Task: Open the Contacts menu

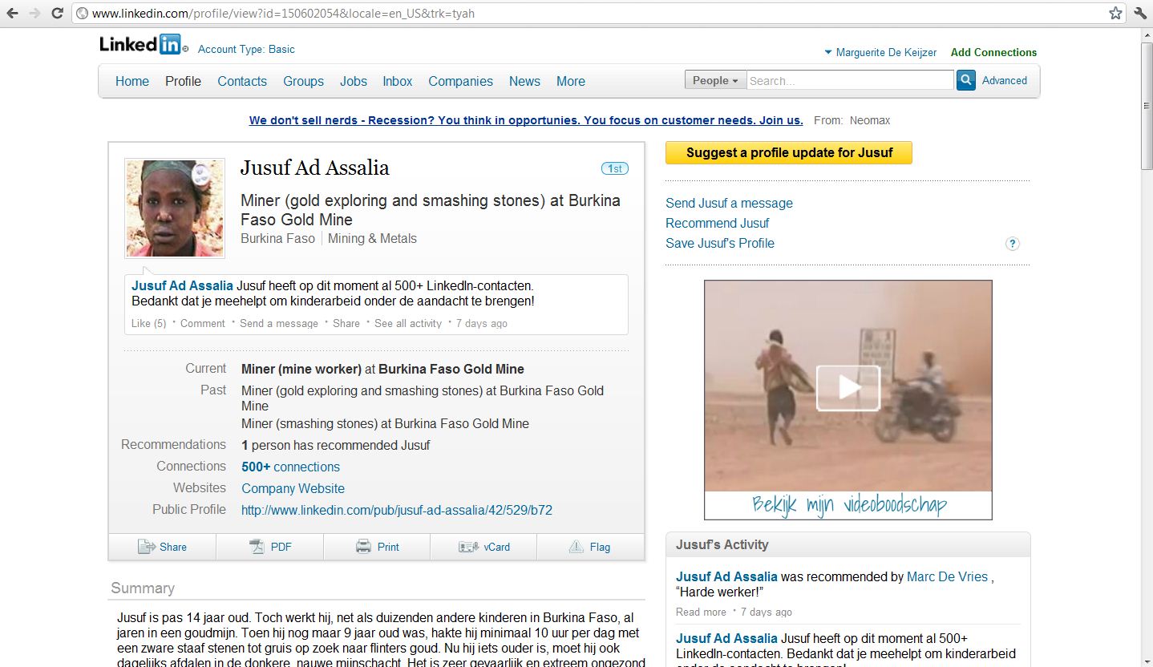Action: [242, 81]
